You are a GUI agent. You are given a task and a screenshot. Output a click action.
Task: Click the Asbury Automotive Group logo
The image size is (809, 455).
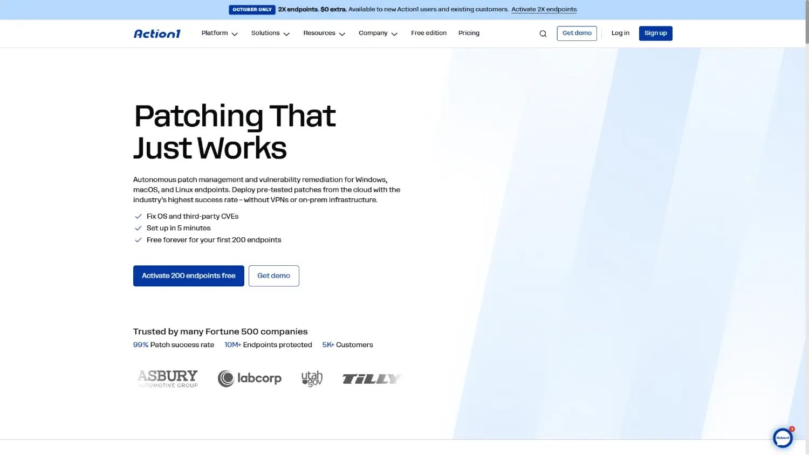pyautogui.click(x=168, y=378)
